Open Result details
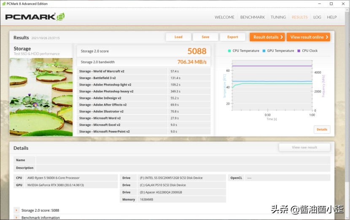 [267, 37]
